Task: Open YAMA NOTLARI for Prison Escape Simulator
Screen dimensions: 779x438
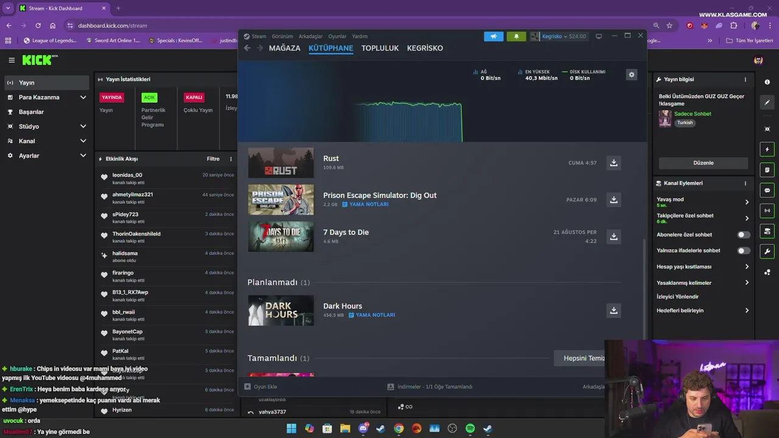Action: point(365,204)
